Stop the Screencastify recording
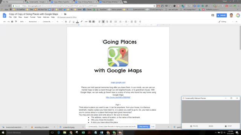 point(228,126)
